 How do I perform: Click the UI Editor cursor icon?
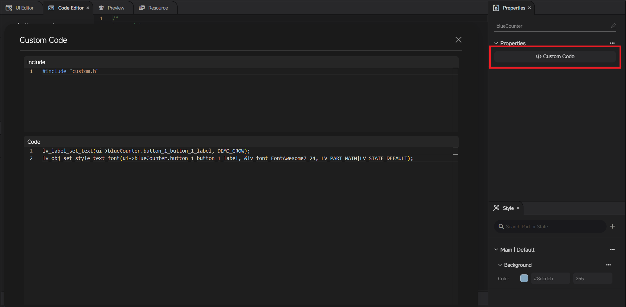(9, 8)
